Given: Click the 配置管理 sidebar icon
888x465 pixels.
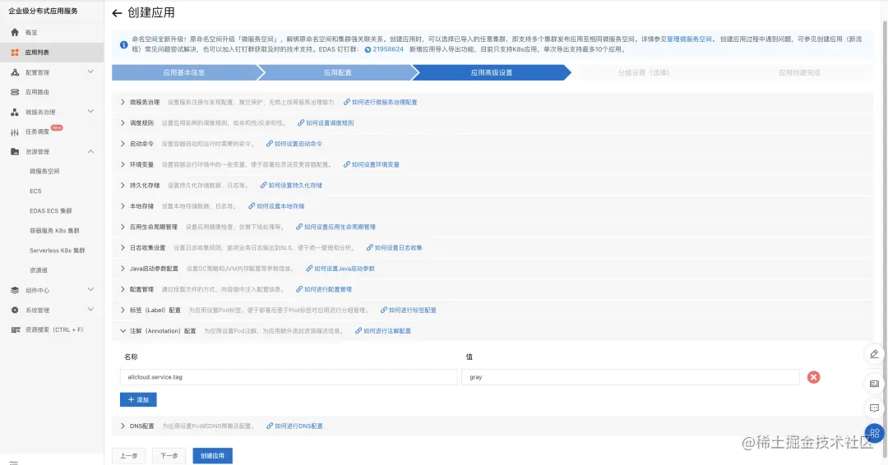Looking at the screenshot, I should [x=15, y=72].
